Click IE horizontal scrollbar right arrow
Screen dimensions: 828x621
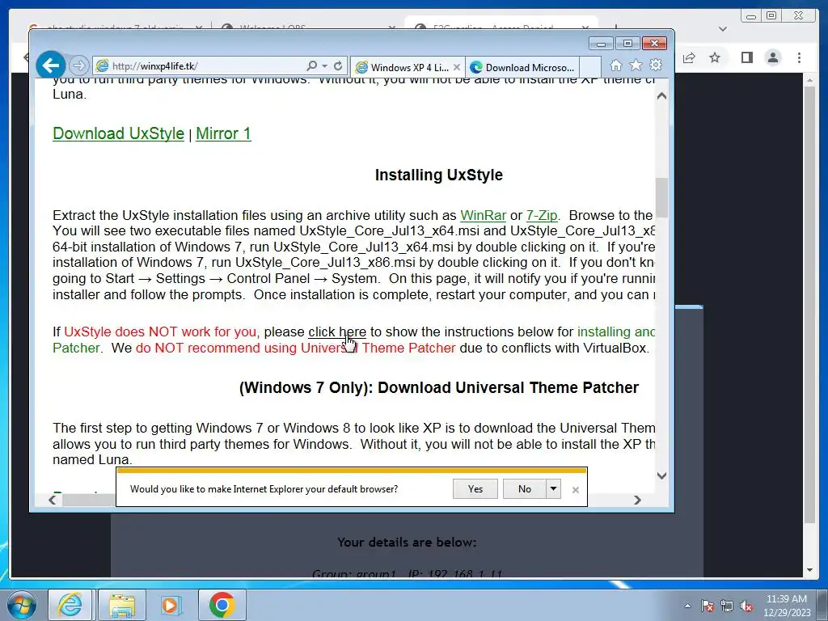click(637, 500)
